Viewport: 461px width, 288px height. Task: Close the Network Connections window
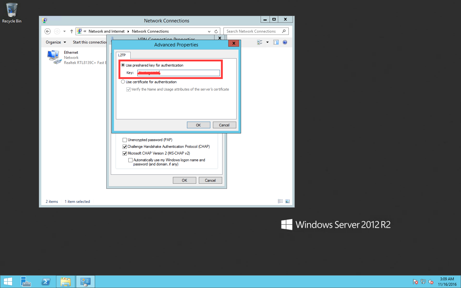click(x=285, y=20)
